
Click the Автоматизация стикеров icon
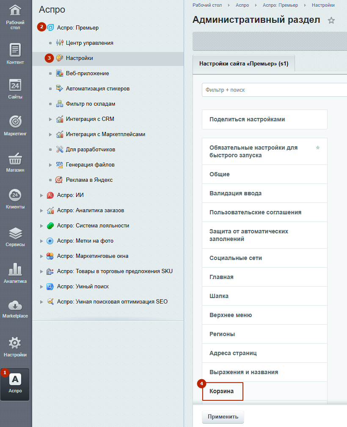point(59,88)
